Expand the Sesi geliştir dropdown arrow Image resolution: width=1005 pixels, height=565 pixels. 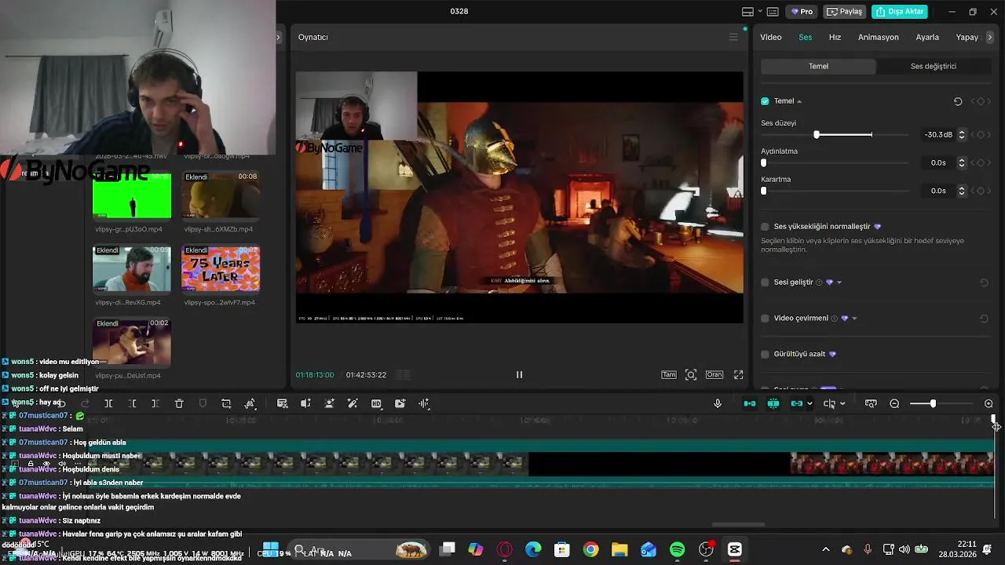coord(839,282)
